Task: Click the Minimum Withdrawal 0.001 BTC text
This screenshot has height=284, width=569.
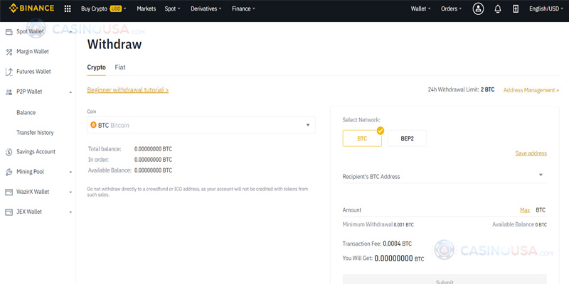Action: click(378, 224)
